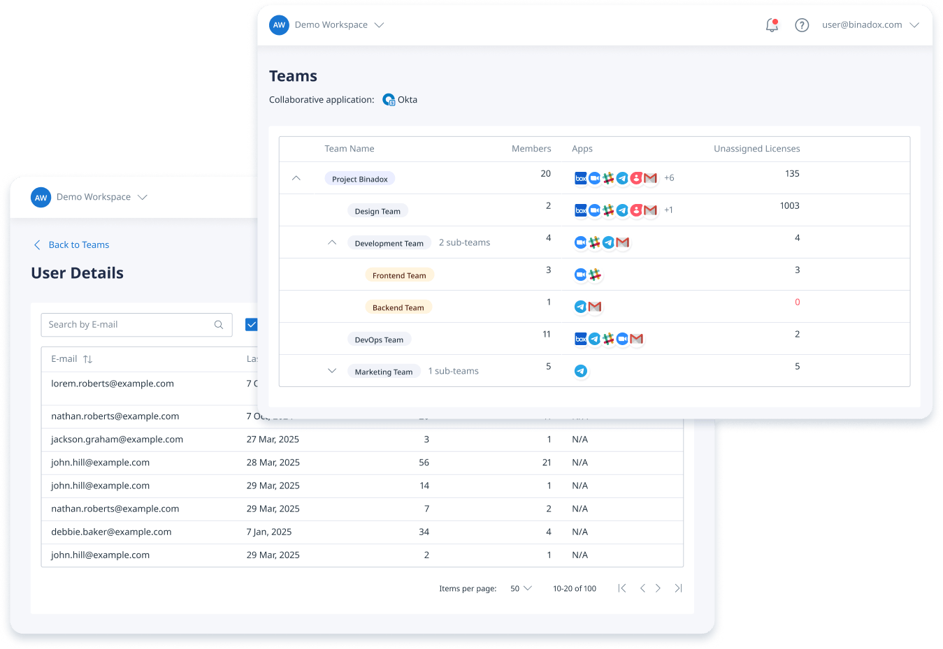Image resolution: width=943 pixels, height=649 pixels.
Task: Select the DevOps Team tag
Action: click(x=379, y=340)
